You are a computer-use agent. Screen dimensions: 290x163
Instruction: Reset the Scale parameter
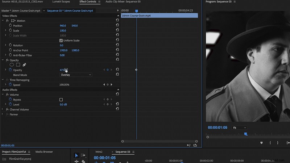click(x=117, y=30)
